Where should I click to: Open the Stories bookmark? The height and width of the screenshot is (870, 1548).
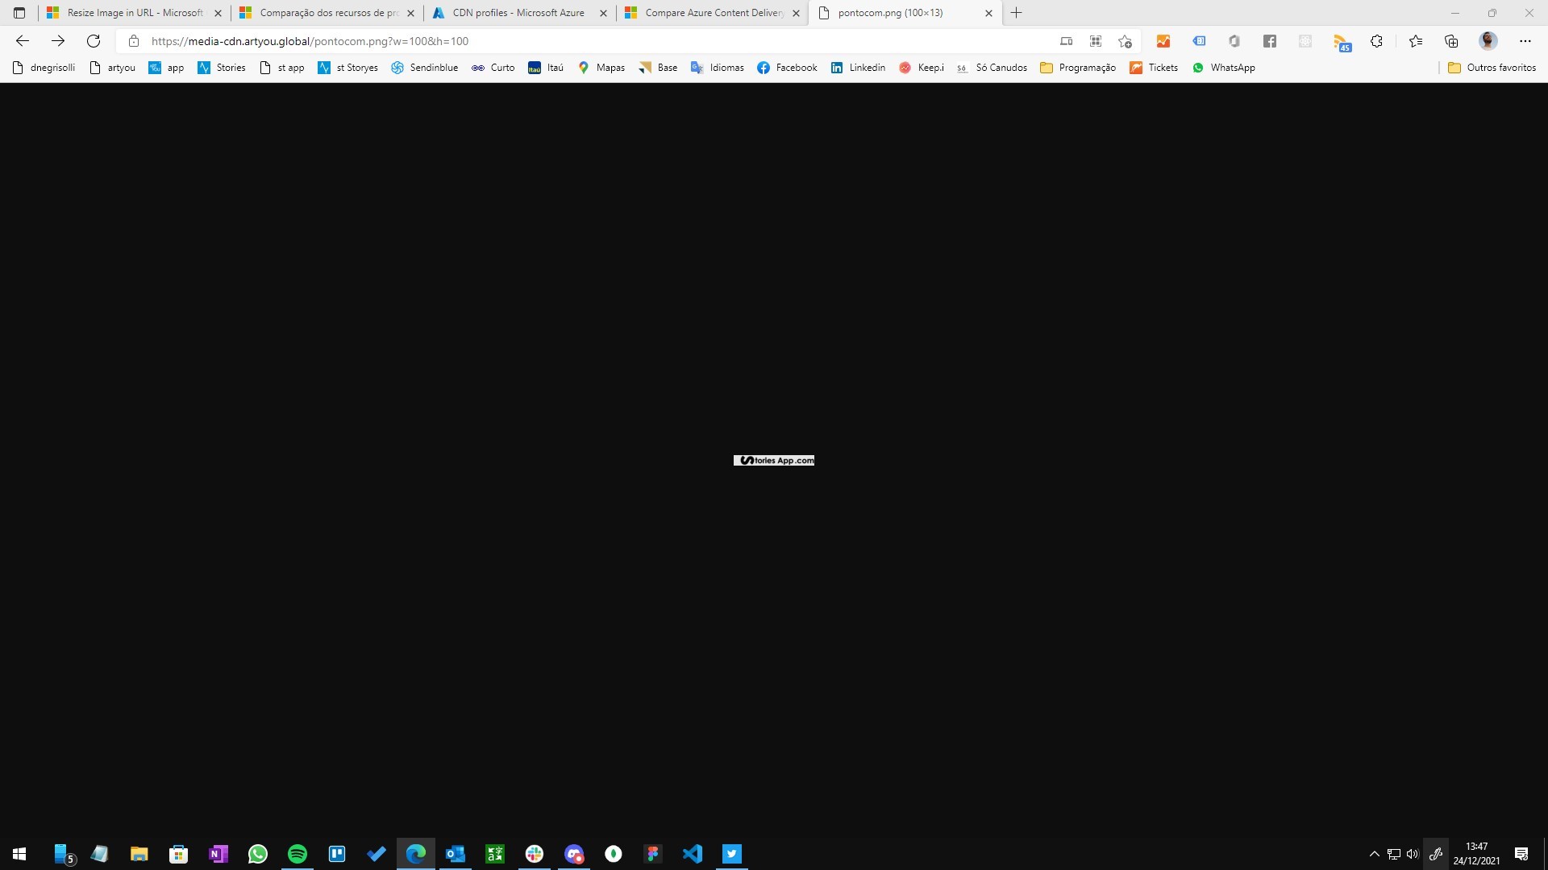point(222,68)
